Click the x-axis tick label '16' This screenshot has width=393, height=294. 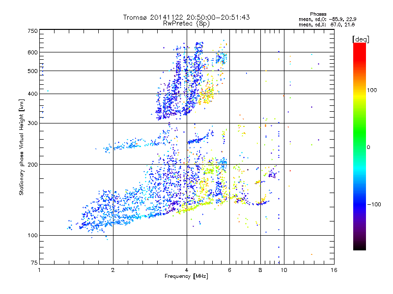(x=334, y=270)
